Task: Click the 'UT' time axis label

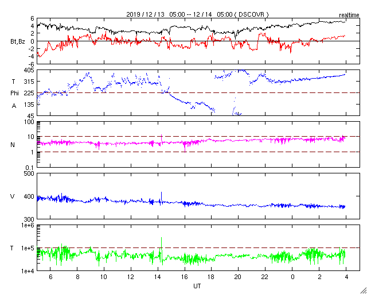Action: (197, 286)
